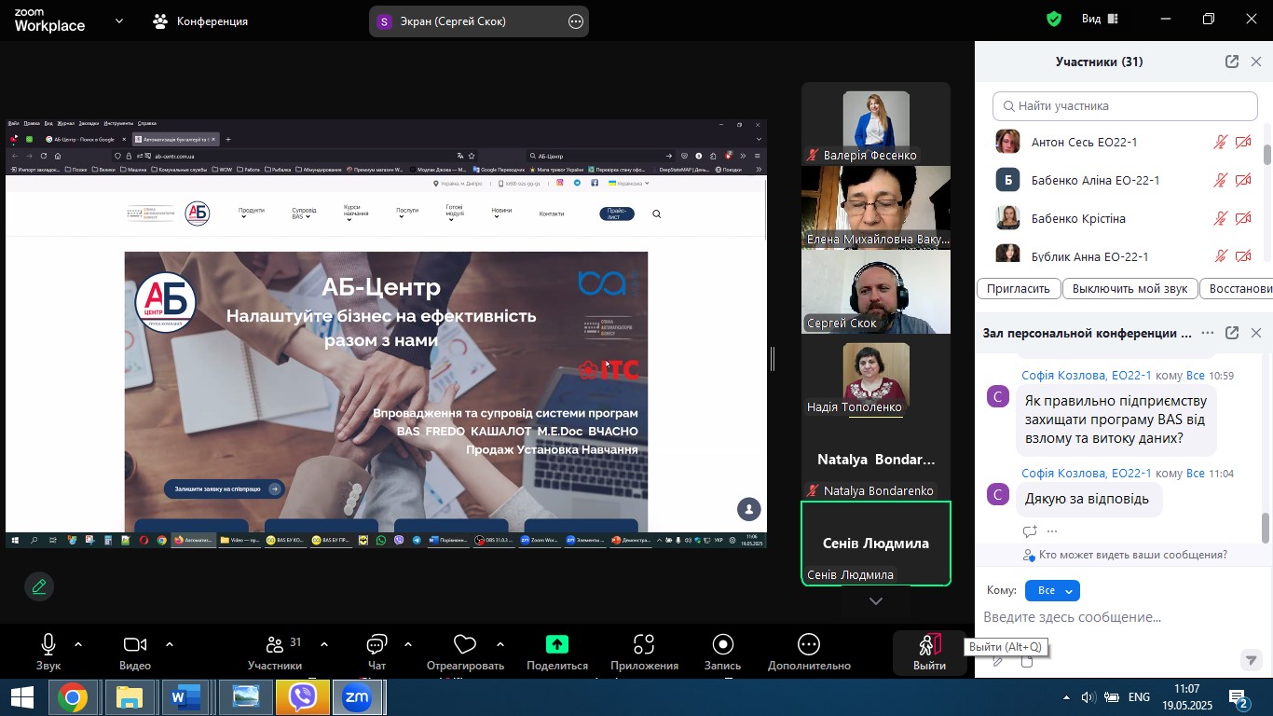This screenshot has height=716, width=1273.
Task: Toggle camera with the Видео button
Action: (x=135, y=652)
